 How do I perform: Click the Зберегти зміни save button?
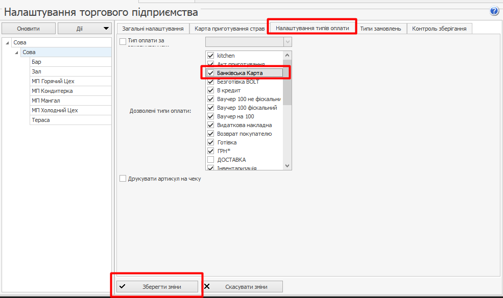(x=157, y=287)
